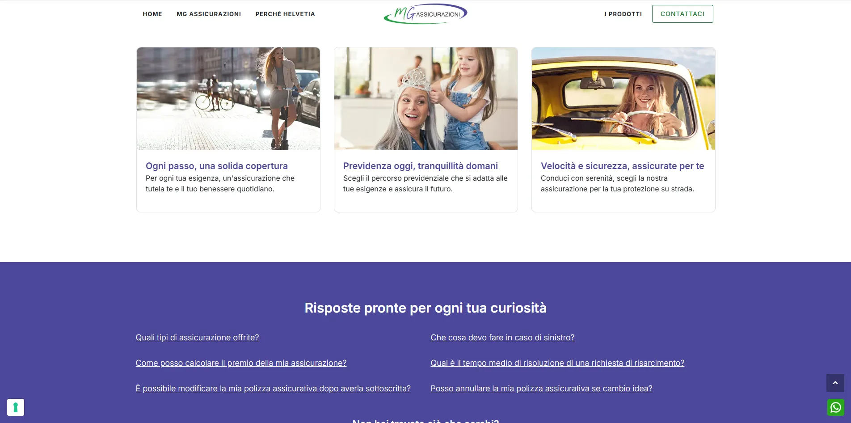Click heading 'Risposte pronte per ogni tua curiosità'
The width and height of the screenshot is (851, 423).
[425, 308]
